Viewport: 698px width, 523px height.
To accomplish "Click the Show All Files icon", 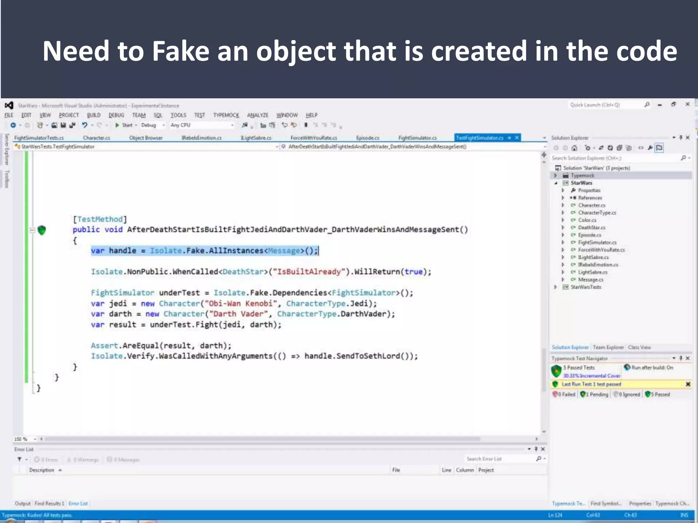I will (629, 148).
